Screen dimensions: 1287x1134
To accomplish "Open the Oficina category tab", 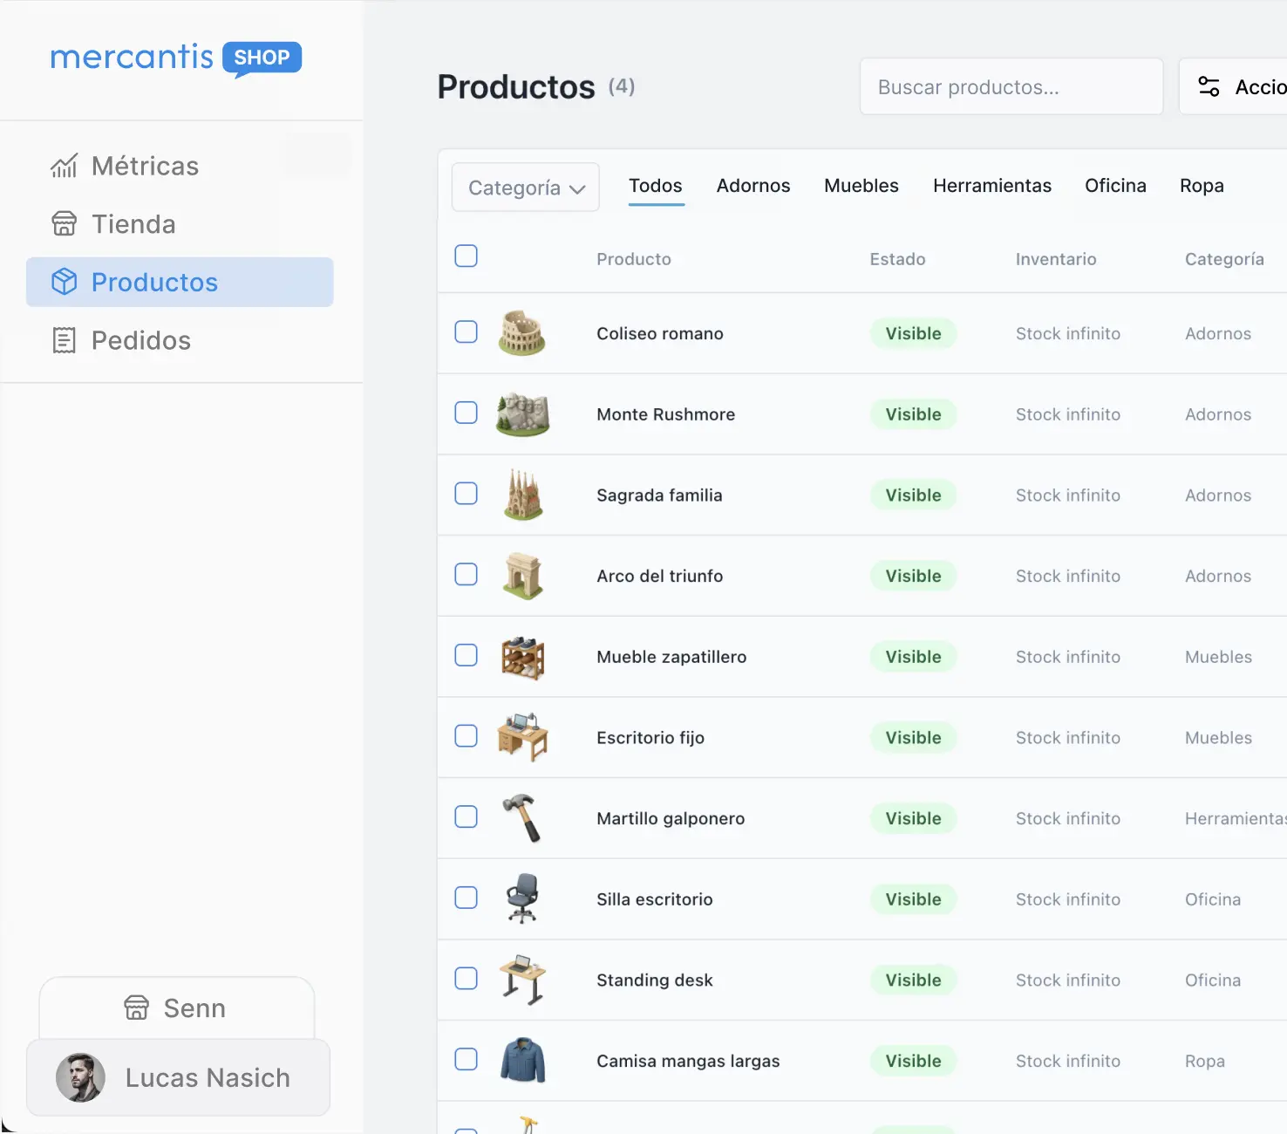I will [1114, 186].
